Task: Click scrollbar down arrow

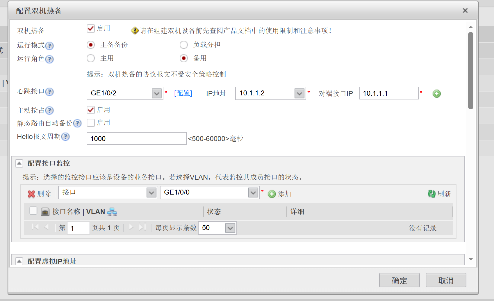Action: click(x=471, y=259)
